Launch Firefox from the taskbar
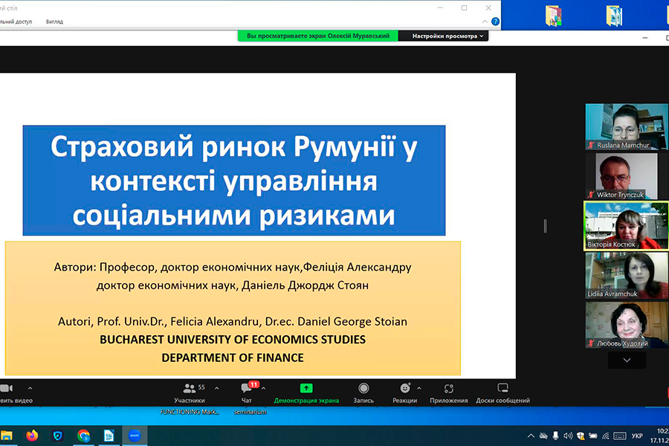 click(x=31, y=436)
